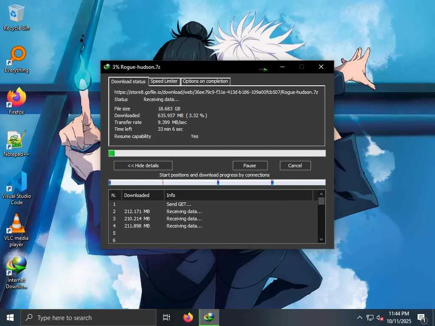This screenshot has height=326, width=435.
Task: Click the N. column header
Action: click(x=115, y=195)
